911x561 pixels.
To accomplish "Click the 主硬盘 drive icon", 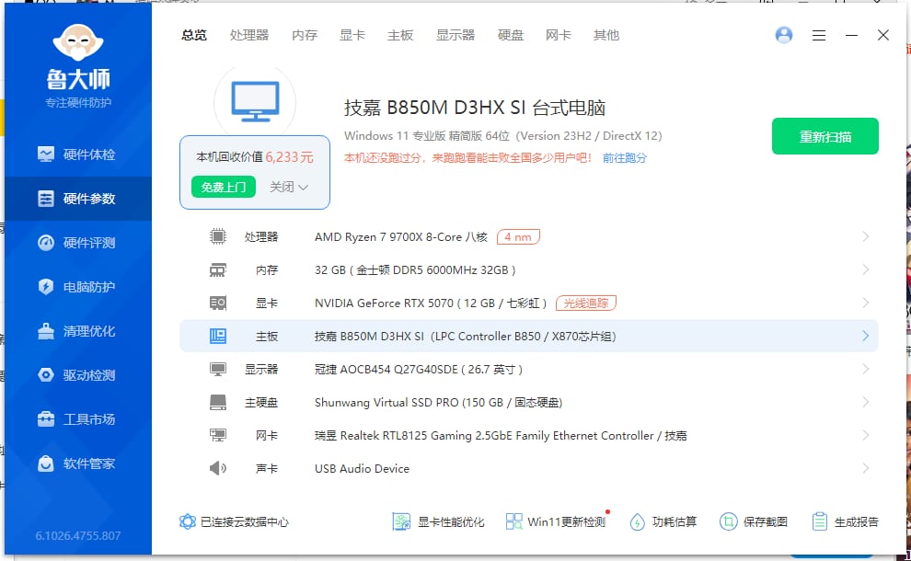I will (218, 403).
